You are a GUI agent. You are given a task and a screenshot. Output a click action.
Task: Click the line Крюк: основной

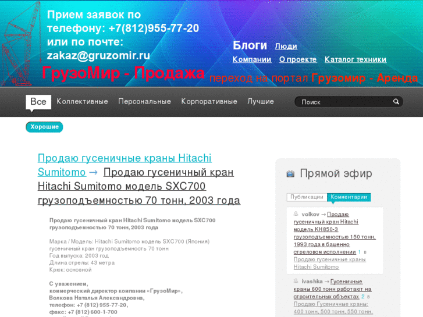click(70, 269)
